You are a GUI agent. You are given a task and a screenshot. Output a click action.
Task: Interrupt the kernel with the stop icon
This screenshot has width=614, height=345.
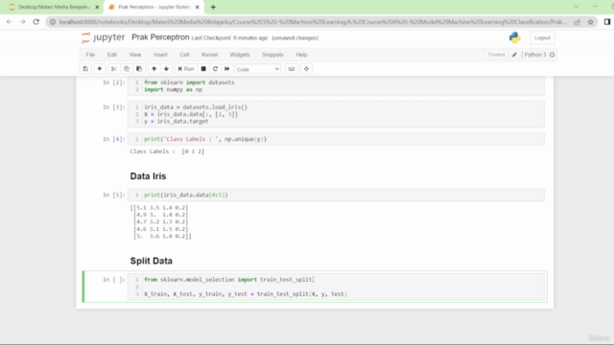pyautogui.click(x=203, y=69)
